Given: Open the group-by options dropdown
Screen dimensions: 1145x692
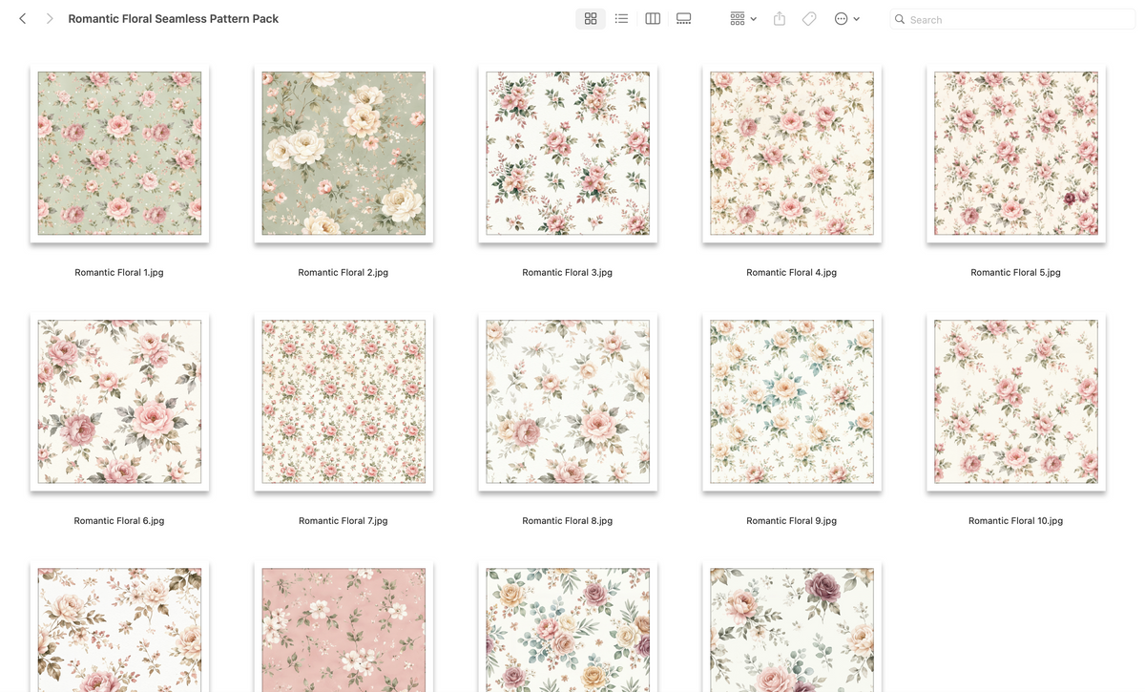Looking at the screenshot, I should (x=743, y=19).
